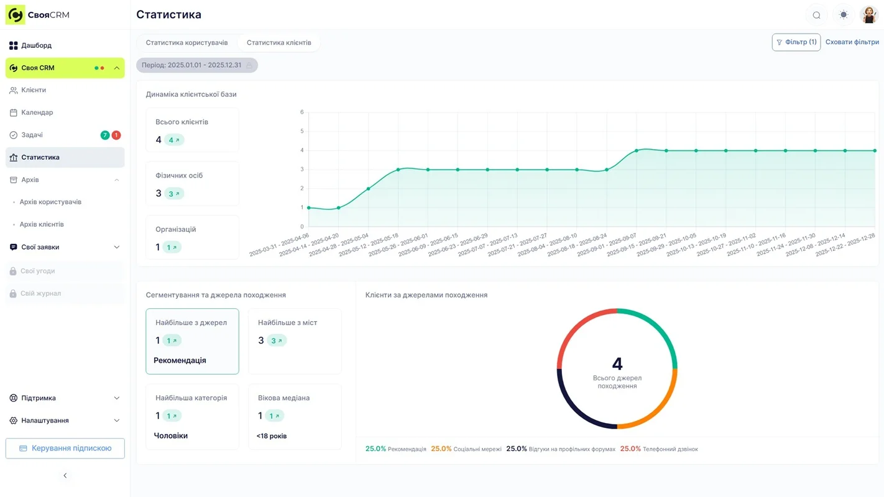This screenshot has height=497, width=884.
Task: Select the Статистика icon
Action: point(14,157)
